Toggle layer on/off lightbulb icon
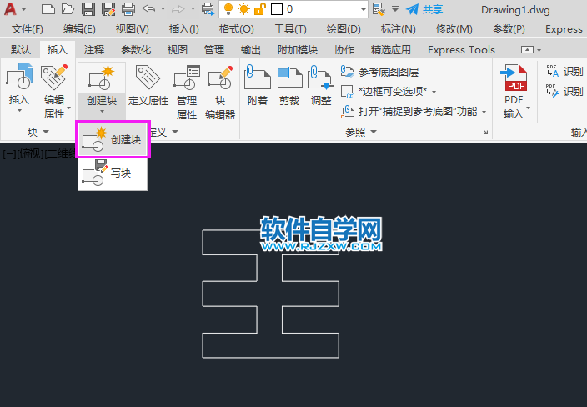The height and width of the screenshot is (407, 587). (x=228, y=9)
